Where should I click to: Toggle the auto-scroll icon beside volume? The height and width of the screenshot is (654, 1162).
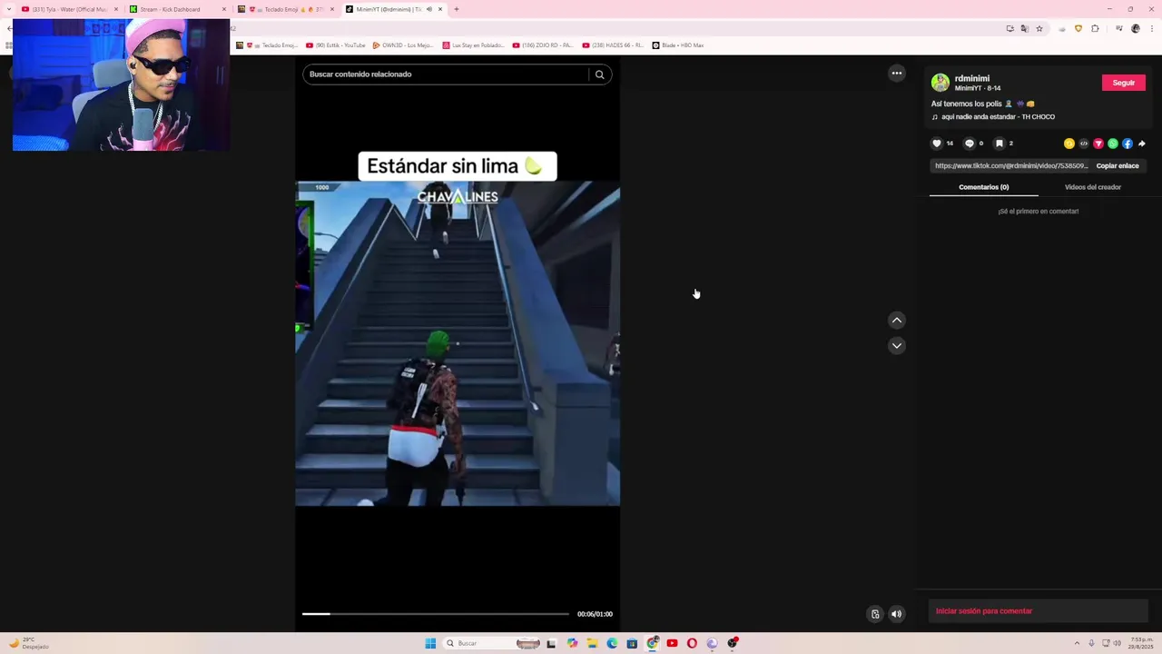pos(875,614)
